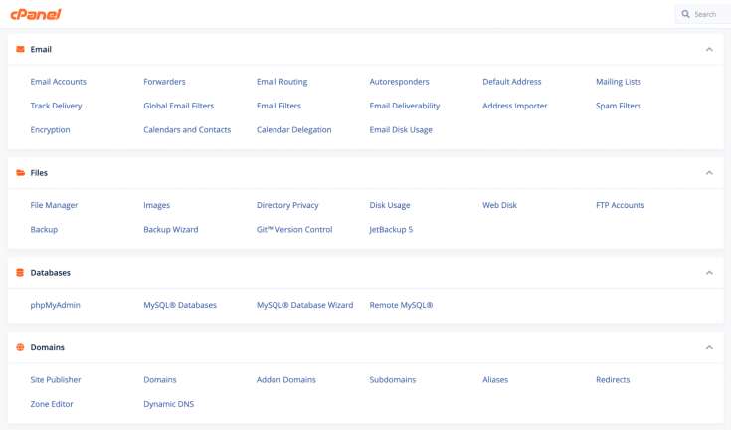Image resolution: width=731 pixels, height=430 pixels.
Task: Open Directory Privacy
Action: tap(287, 205)
